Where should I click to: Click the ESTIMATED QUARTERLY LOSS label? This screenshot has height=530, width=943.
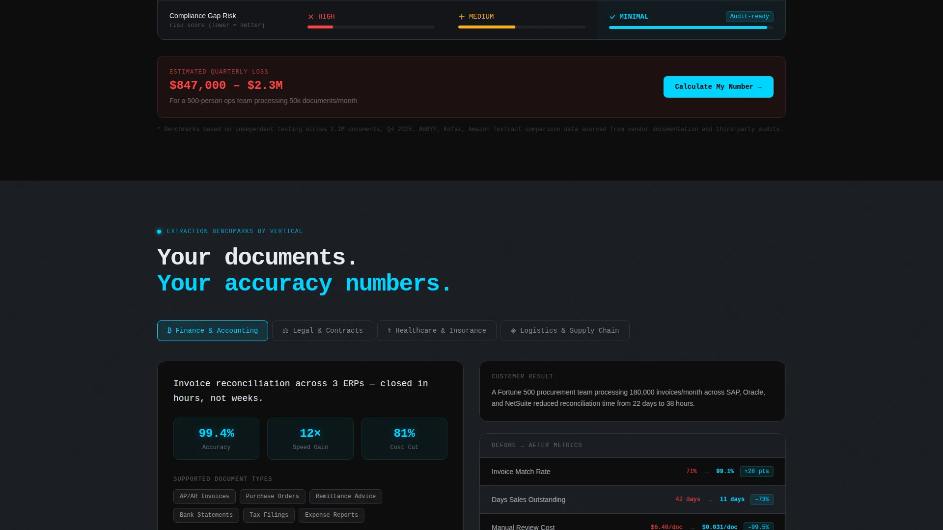click(x=219, y=72)
